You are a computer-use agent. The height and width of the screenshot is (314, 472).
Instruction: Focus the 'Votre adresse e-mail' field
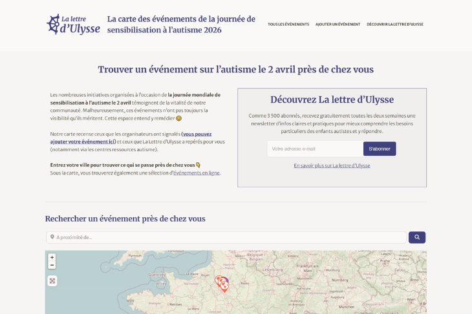pos(315,149)
